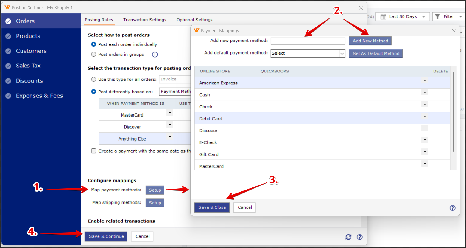Screen dimensions: 466x248
Task: Open QuickBooks dropdown for American Express row
Action: pos(425,80)
